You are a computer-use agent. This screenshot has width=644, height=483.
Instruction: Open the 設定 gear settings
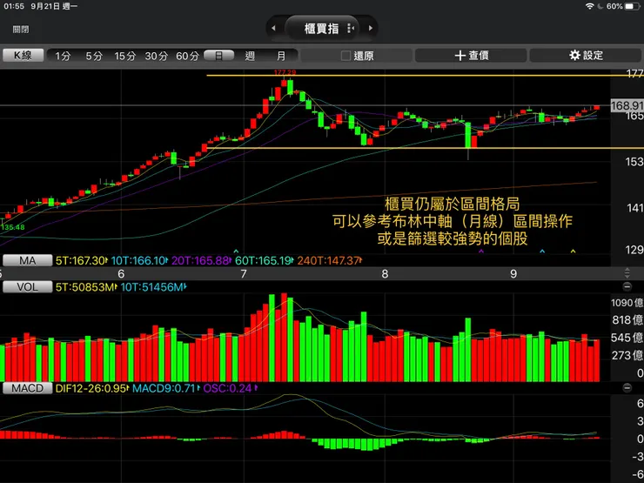[x=586, y=55]
